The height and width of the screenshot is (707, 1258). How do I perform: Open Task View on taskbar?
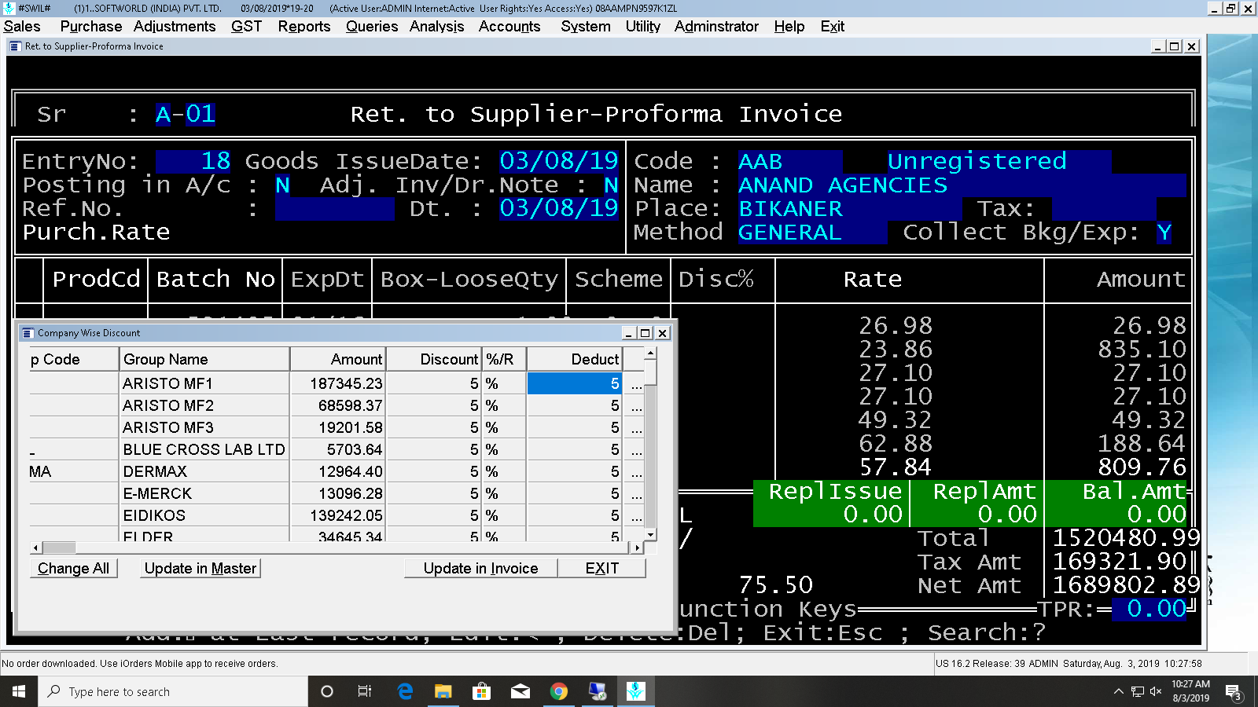pos(365,691)
